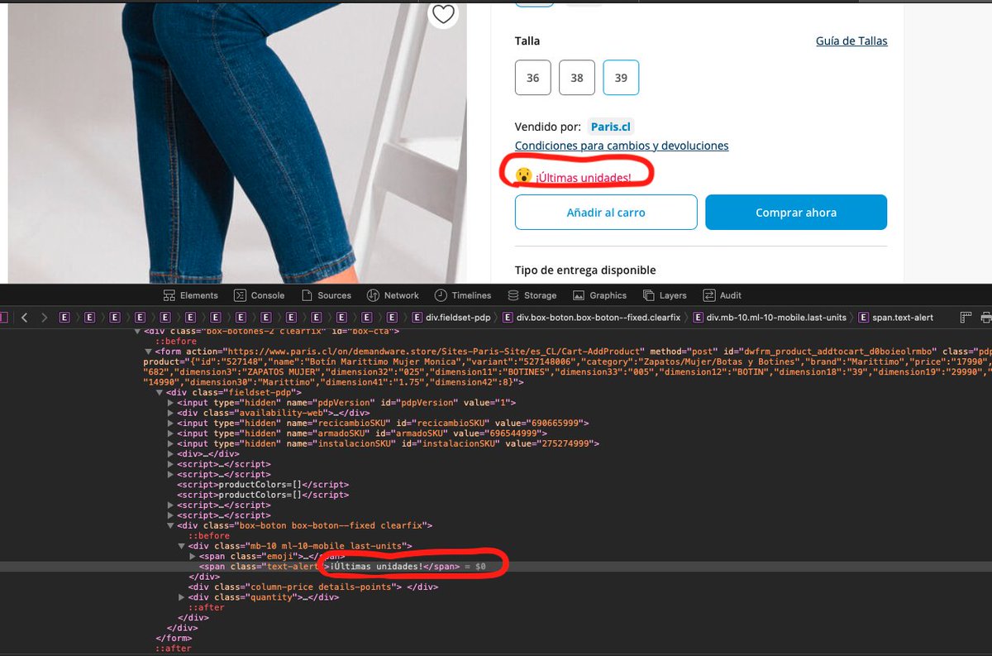Select div.mb-10.ml-10-mobile.last-units breadcrumb
The image size is (992, 656).
click(768, 317)
